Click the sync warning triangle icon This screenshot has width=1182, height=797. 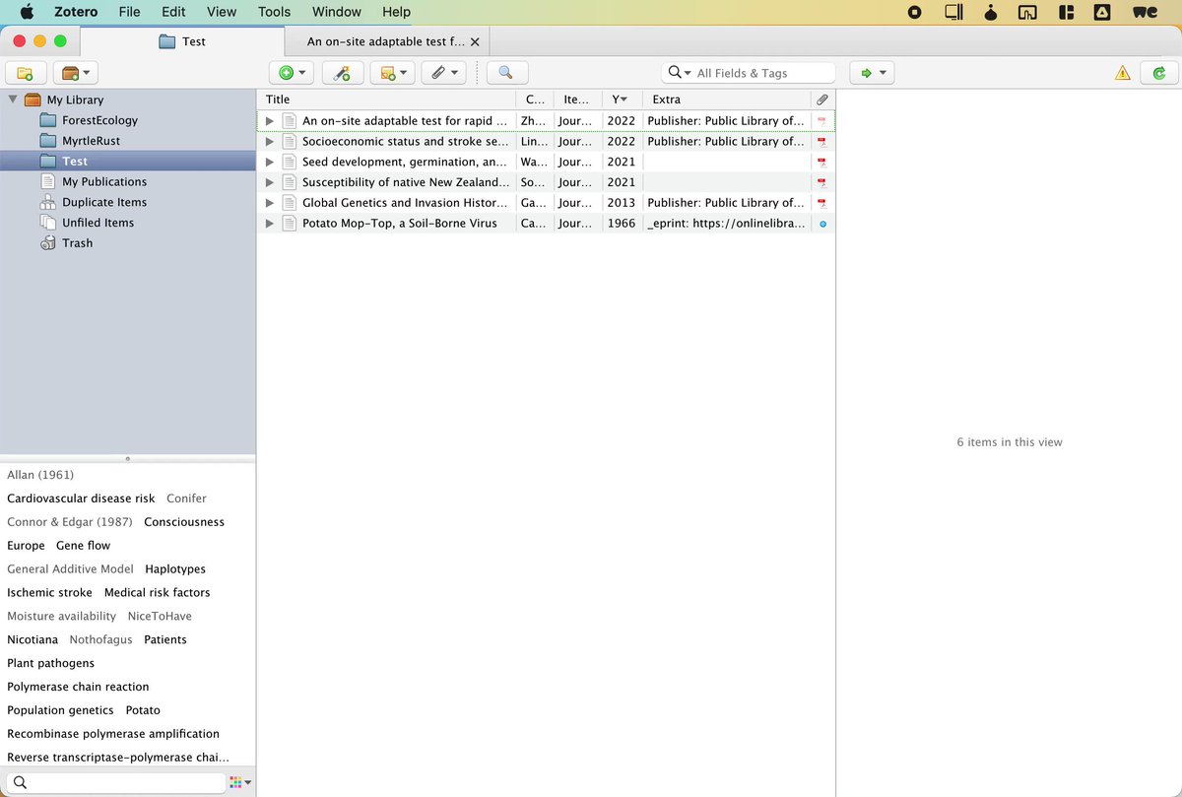click(x=1122, y=73)
